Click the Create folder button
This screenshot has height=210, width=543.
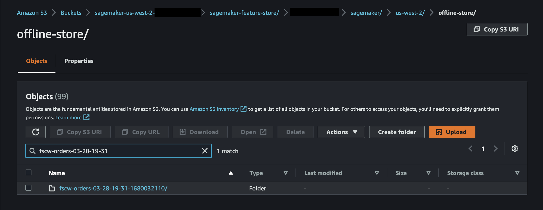pos(397,132)
